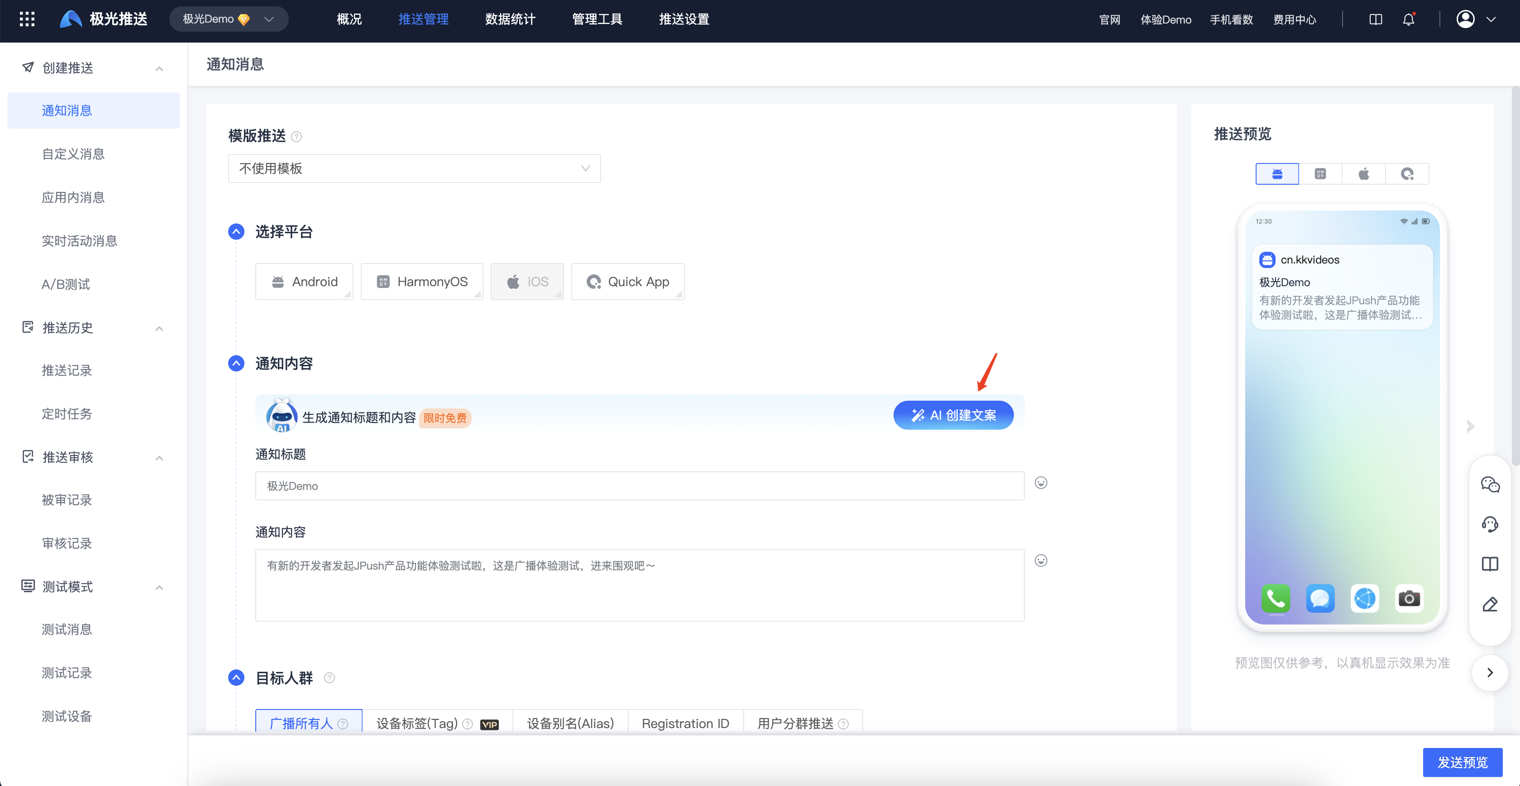
Task: Insert emoji into notification content
Action: click(x=1041, y=561)
